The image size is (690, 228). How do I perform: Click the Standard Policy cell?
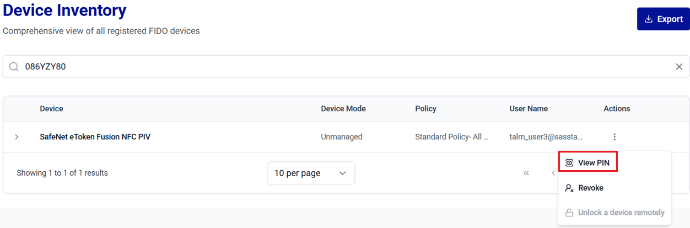pyautogui.click(x=451, y=137)
